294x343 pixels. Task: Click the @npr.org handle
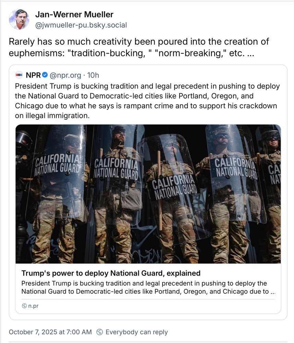[65, 75]
